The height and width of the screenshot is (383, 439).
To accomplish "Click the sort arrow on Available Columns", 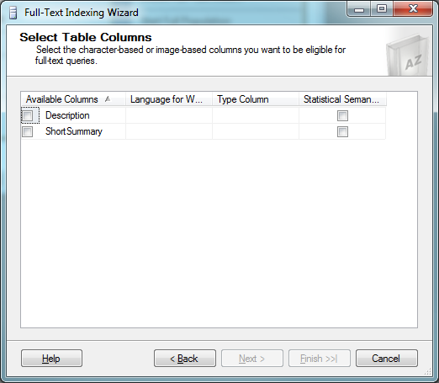I will pyautogui.click(x=108, y=99).
